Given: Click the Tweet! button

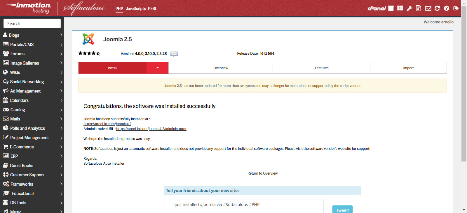Looking at the screenshot, I should pyautogui.click(x=342, y=210).
